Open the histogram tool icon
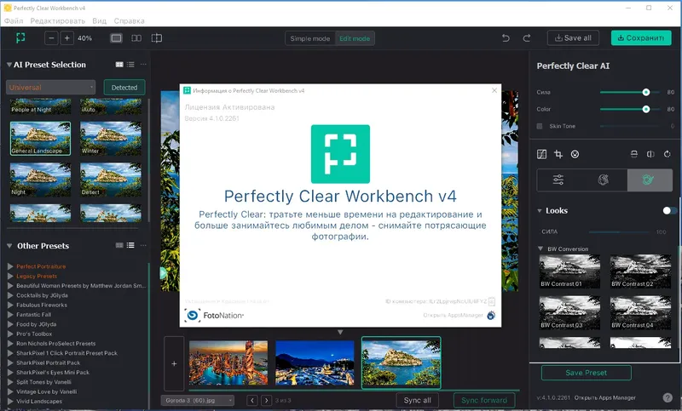682x411 pixels. (x=541, y=154)
